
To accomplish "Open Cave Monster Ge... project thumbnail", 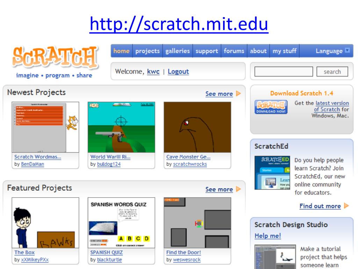I will (x=198, y=127).
